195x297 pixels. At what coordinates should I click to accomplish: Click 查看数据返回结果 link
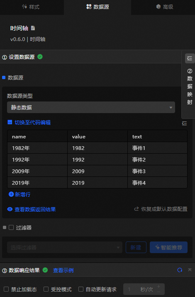point(35,209)
